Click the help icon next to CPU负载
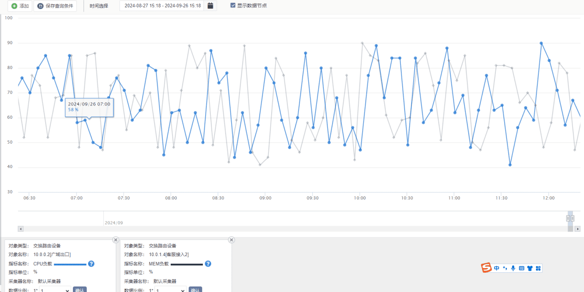The height and width of the screenshot is (292, 584). click(91, 264)
